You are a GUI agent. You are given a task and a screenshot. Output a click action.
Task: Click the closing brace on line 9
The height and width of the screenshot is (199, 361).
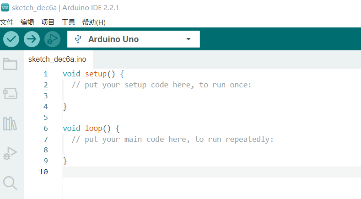click(65, 161)
